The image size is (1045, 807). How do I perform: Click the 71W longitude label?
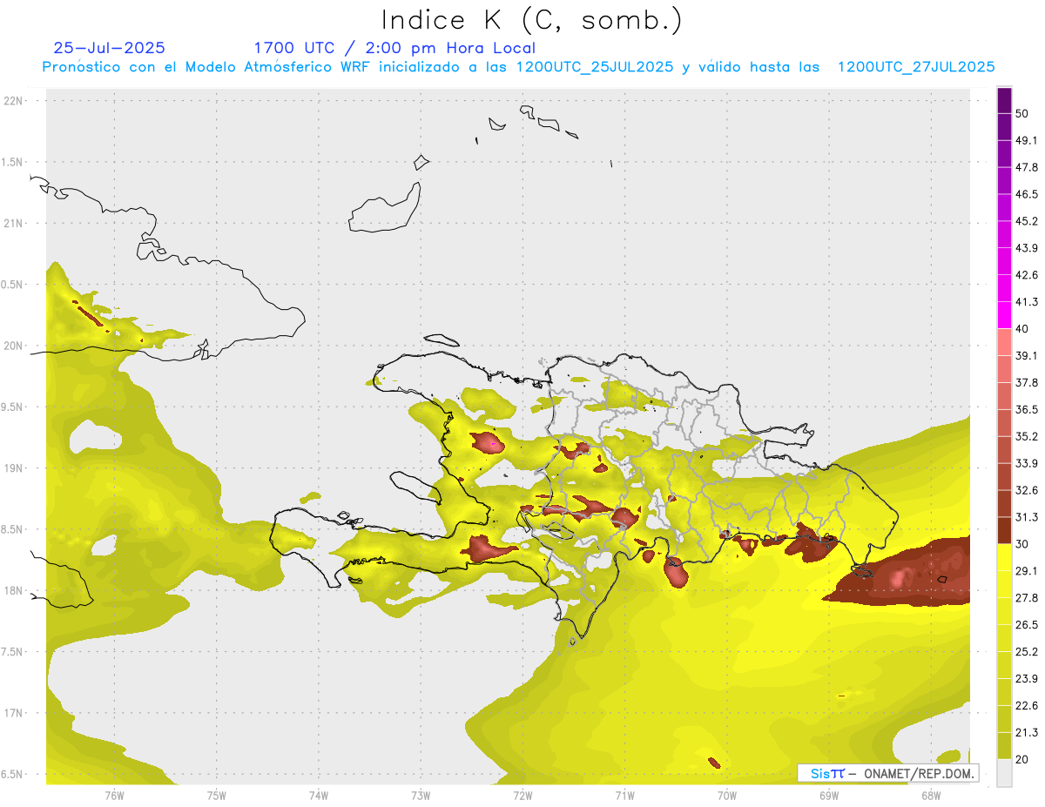pos(624,795)
